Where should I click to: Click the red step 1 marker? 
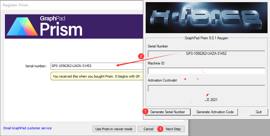[146, 112]
